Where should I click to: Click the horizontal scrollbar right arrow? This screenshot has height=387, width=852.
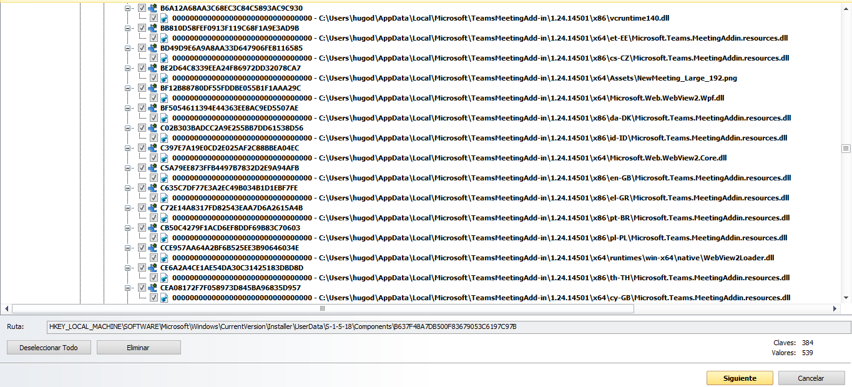pyautogui.click(x=835, y=308)
